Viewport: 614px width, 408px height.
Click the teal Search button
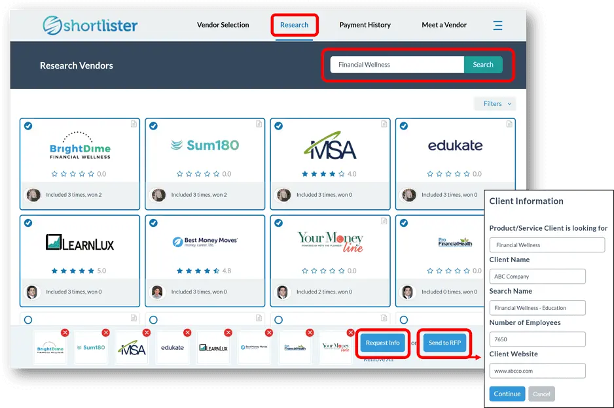tap(483, 65)
